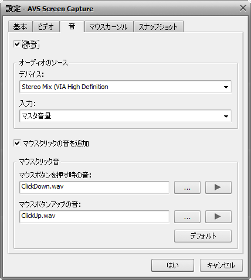This screenshot has width=251, height=280.
Task: Toggle the 録音 recording checkbox
Action: tap(17, 44)
